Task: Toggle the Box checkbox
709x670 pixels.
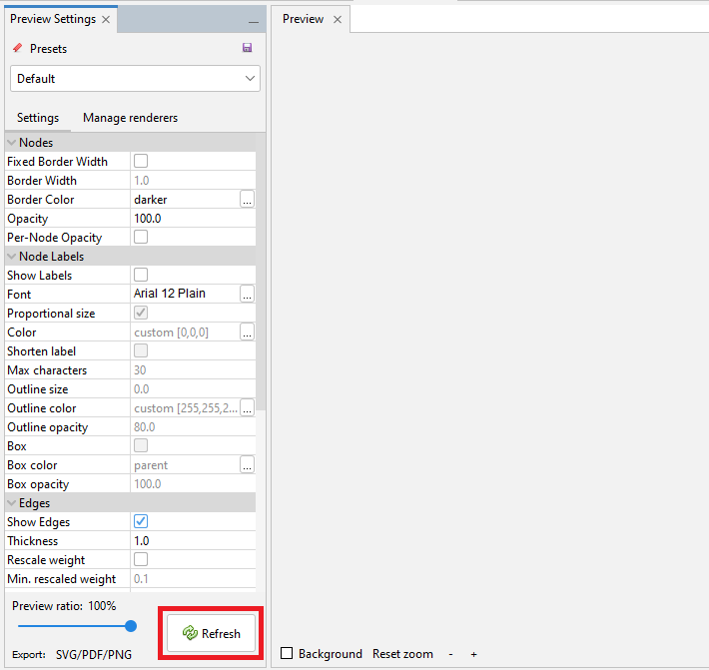Action: [141, 445]
